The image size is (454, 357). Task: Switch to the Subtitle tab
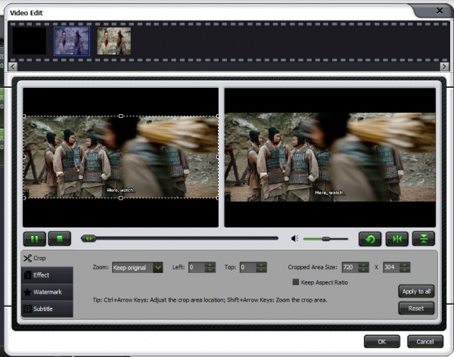(x=47, y=309)
